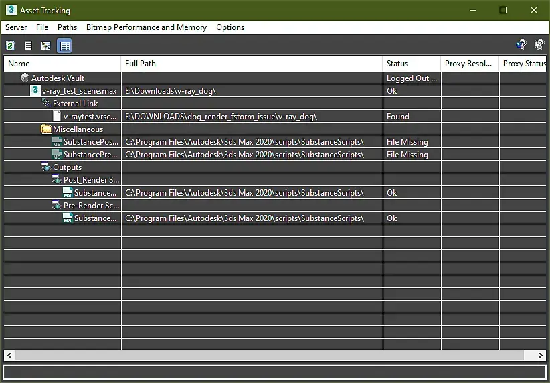
Task: Click the horizontal scrollbar right arrow
Action: click(541, 356)
